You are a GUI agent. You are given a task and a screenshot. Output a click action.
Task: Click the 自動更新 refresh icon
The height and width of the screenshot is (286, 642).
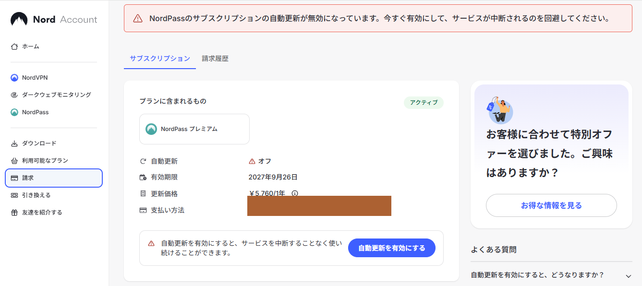(143, 161)
